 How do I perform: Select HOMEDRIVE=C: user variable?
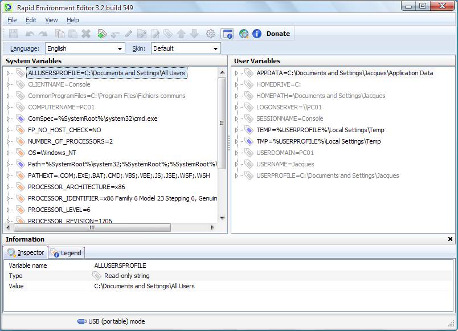click(x=279, y=84)
